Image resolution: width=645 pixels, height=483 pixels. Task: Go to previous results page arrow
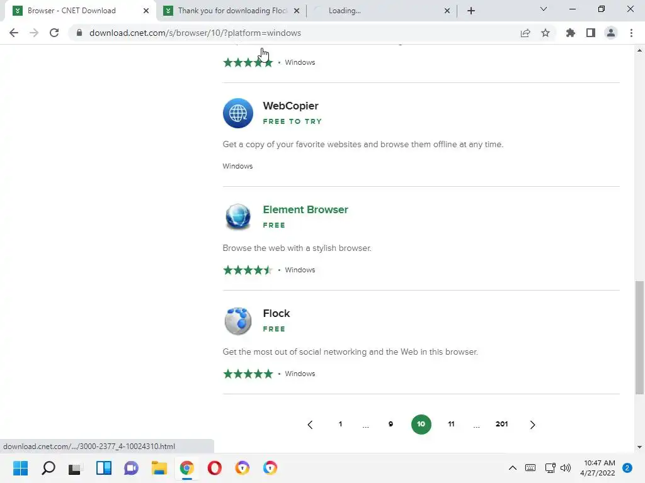pyautogui.click(x=310, y=425)
